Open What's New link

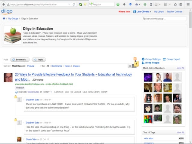coord(124,12)
